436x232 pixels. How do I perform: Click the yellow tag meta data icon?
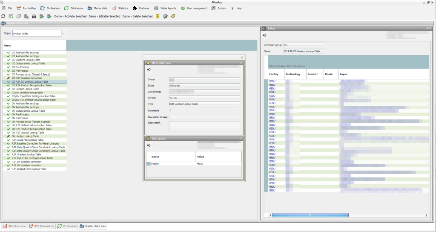pos(173,17)
